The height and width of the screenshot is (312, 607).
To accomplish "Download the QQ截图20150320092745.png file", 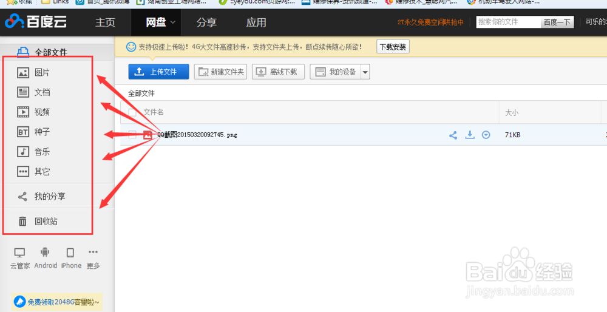I will pos(470,135).
